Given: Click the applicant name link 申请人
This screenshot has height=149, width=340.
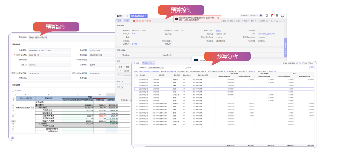Looking at the screenshot, I should click(134, 34).
